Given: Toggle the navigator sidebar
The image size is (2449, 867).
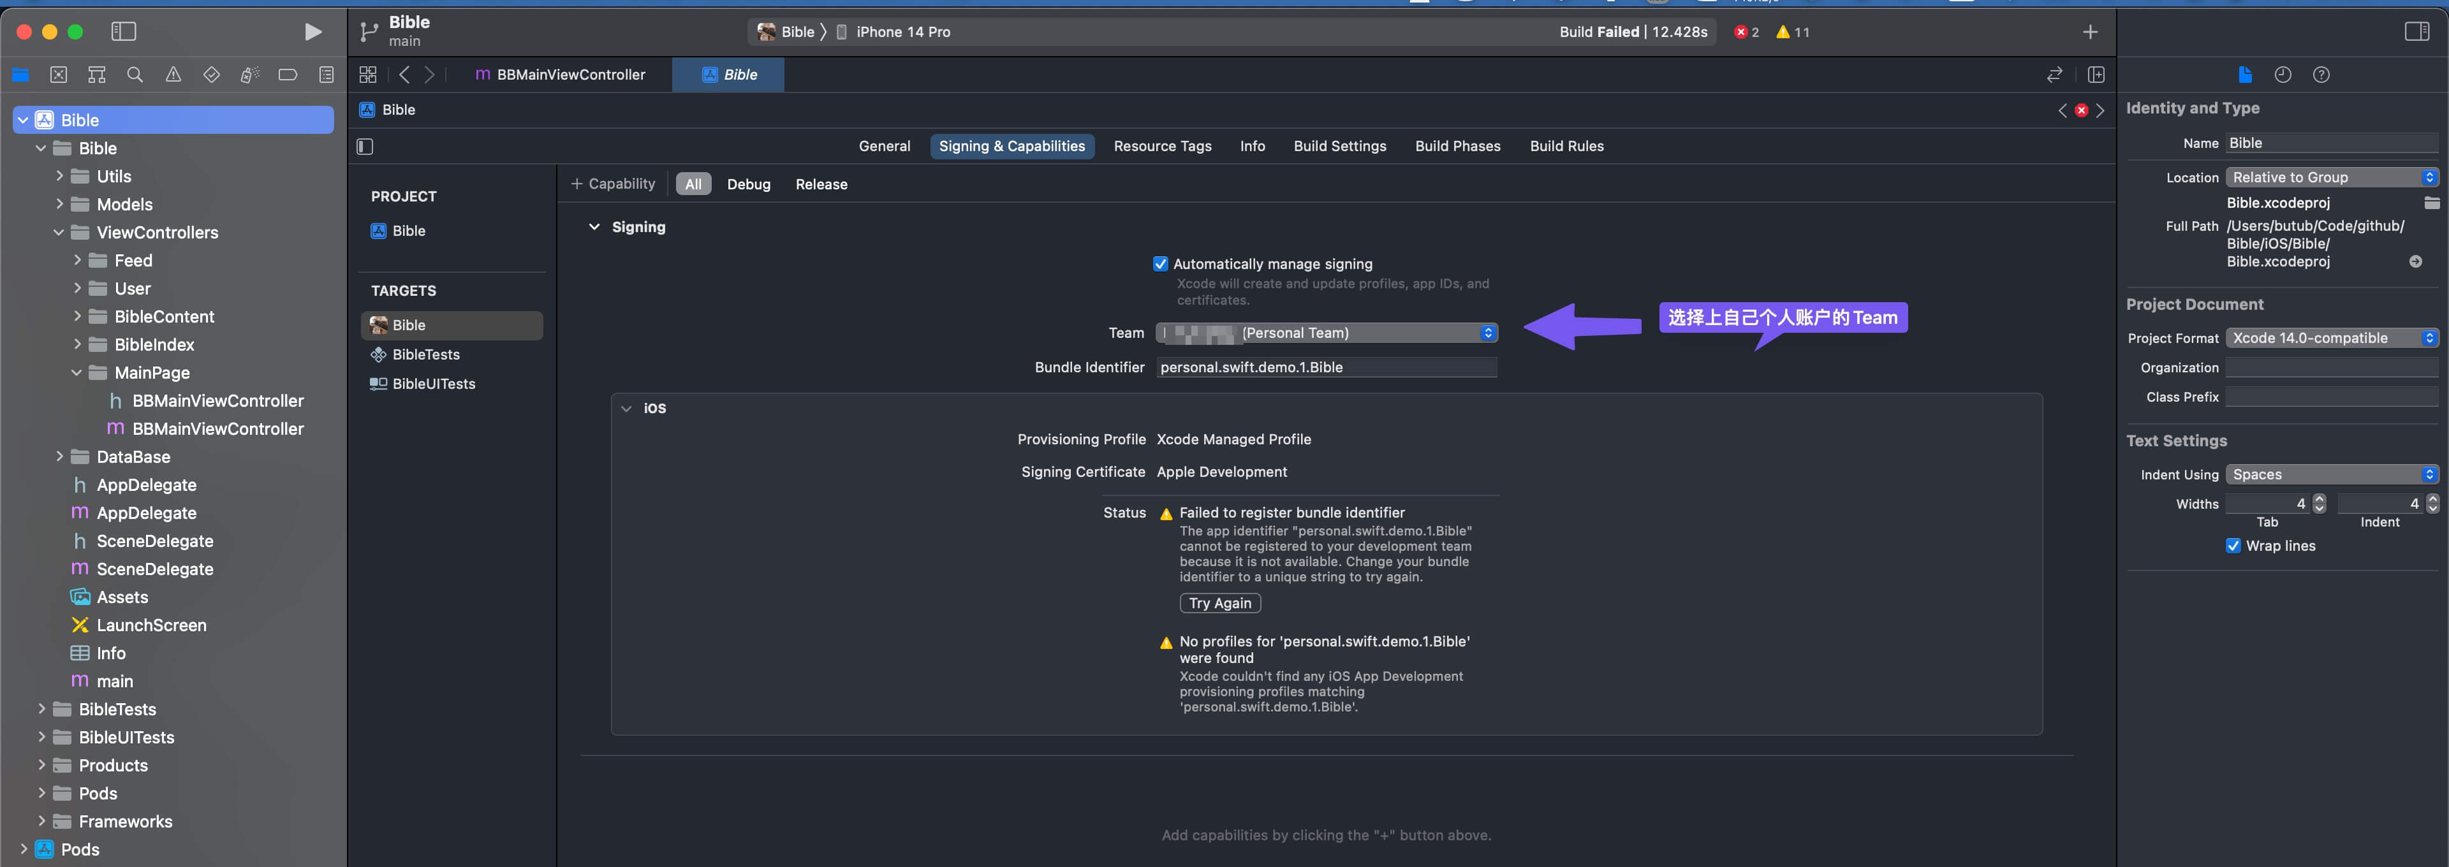Looking at the screenshot, I should [124, 31].
